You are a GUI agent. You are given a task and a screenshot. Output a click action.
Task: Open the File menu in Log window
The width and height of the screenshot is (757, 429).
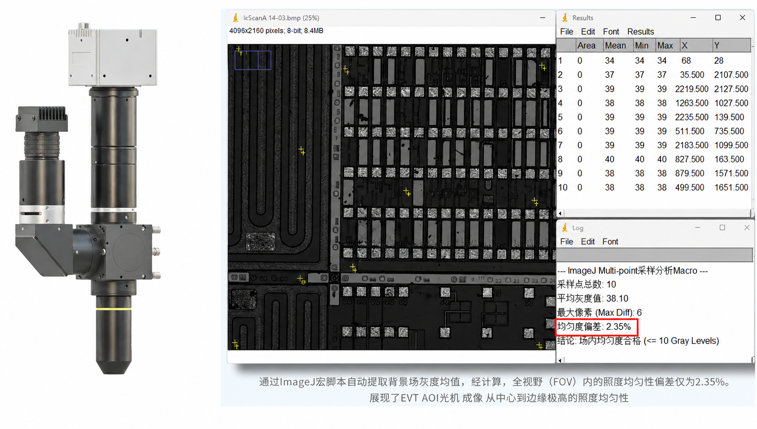click(566, 242)
